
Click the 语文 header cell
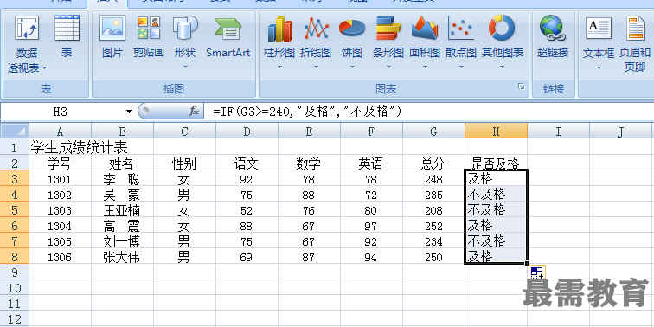[x=247, y=163]
